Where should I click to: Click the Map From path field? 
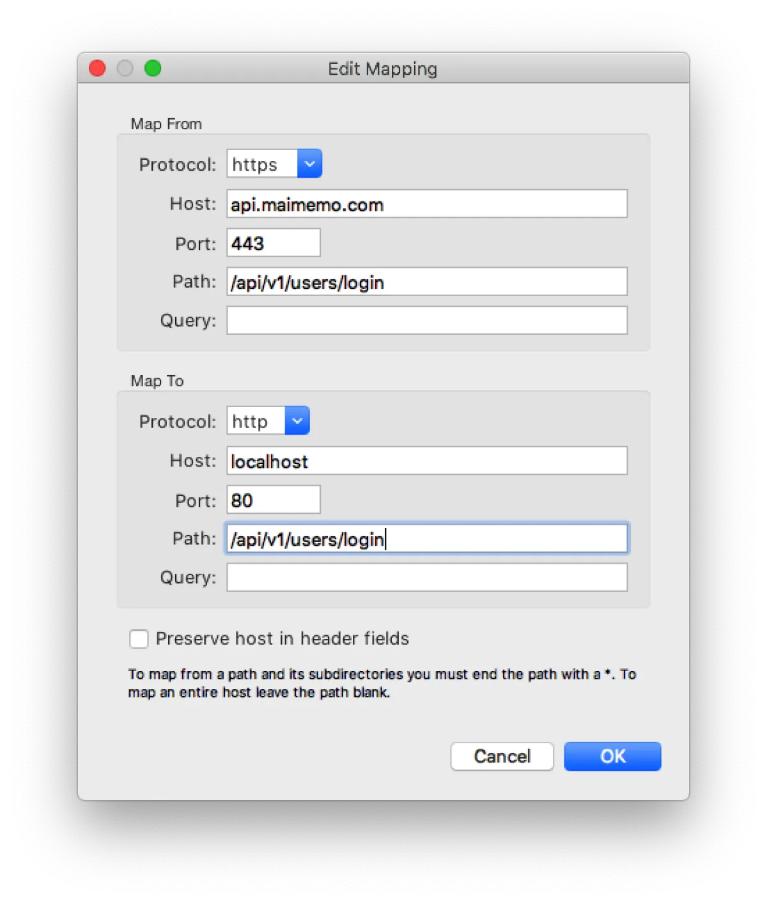click(426, 282)
